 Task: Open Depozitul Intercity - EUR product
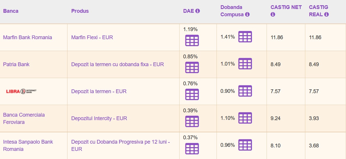99,118
